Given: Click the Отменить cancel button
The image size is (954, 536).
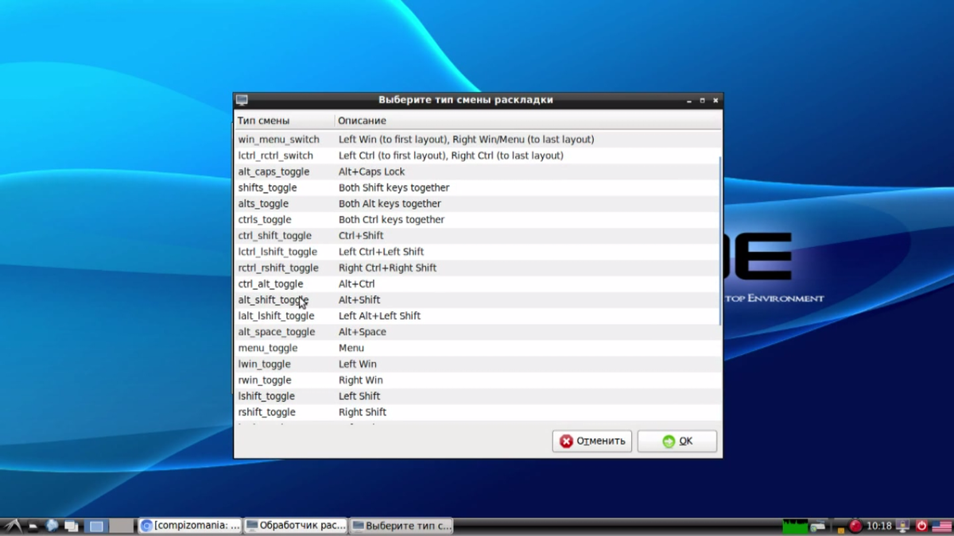Looking at the screenshot, I should pyautogui.click(x=592, y=442).
